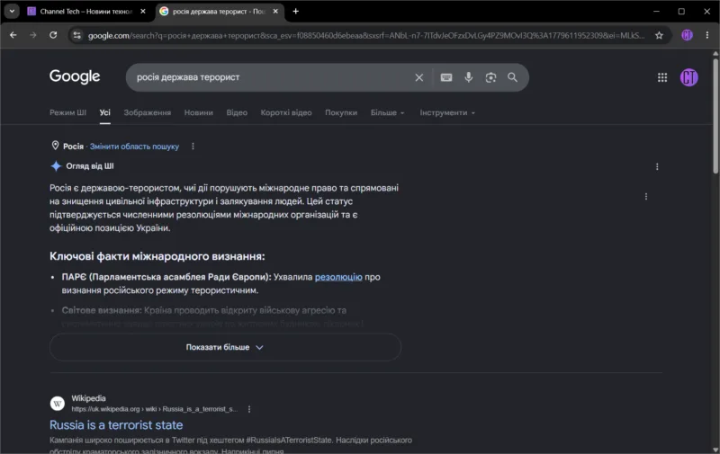
Task: Open the Відео tab
Action: (237, 112)
